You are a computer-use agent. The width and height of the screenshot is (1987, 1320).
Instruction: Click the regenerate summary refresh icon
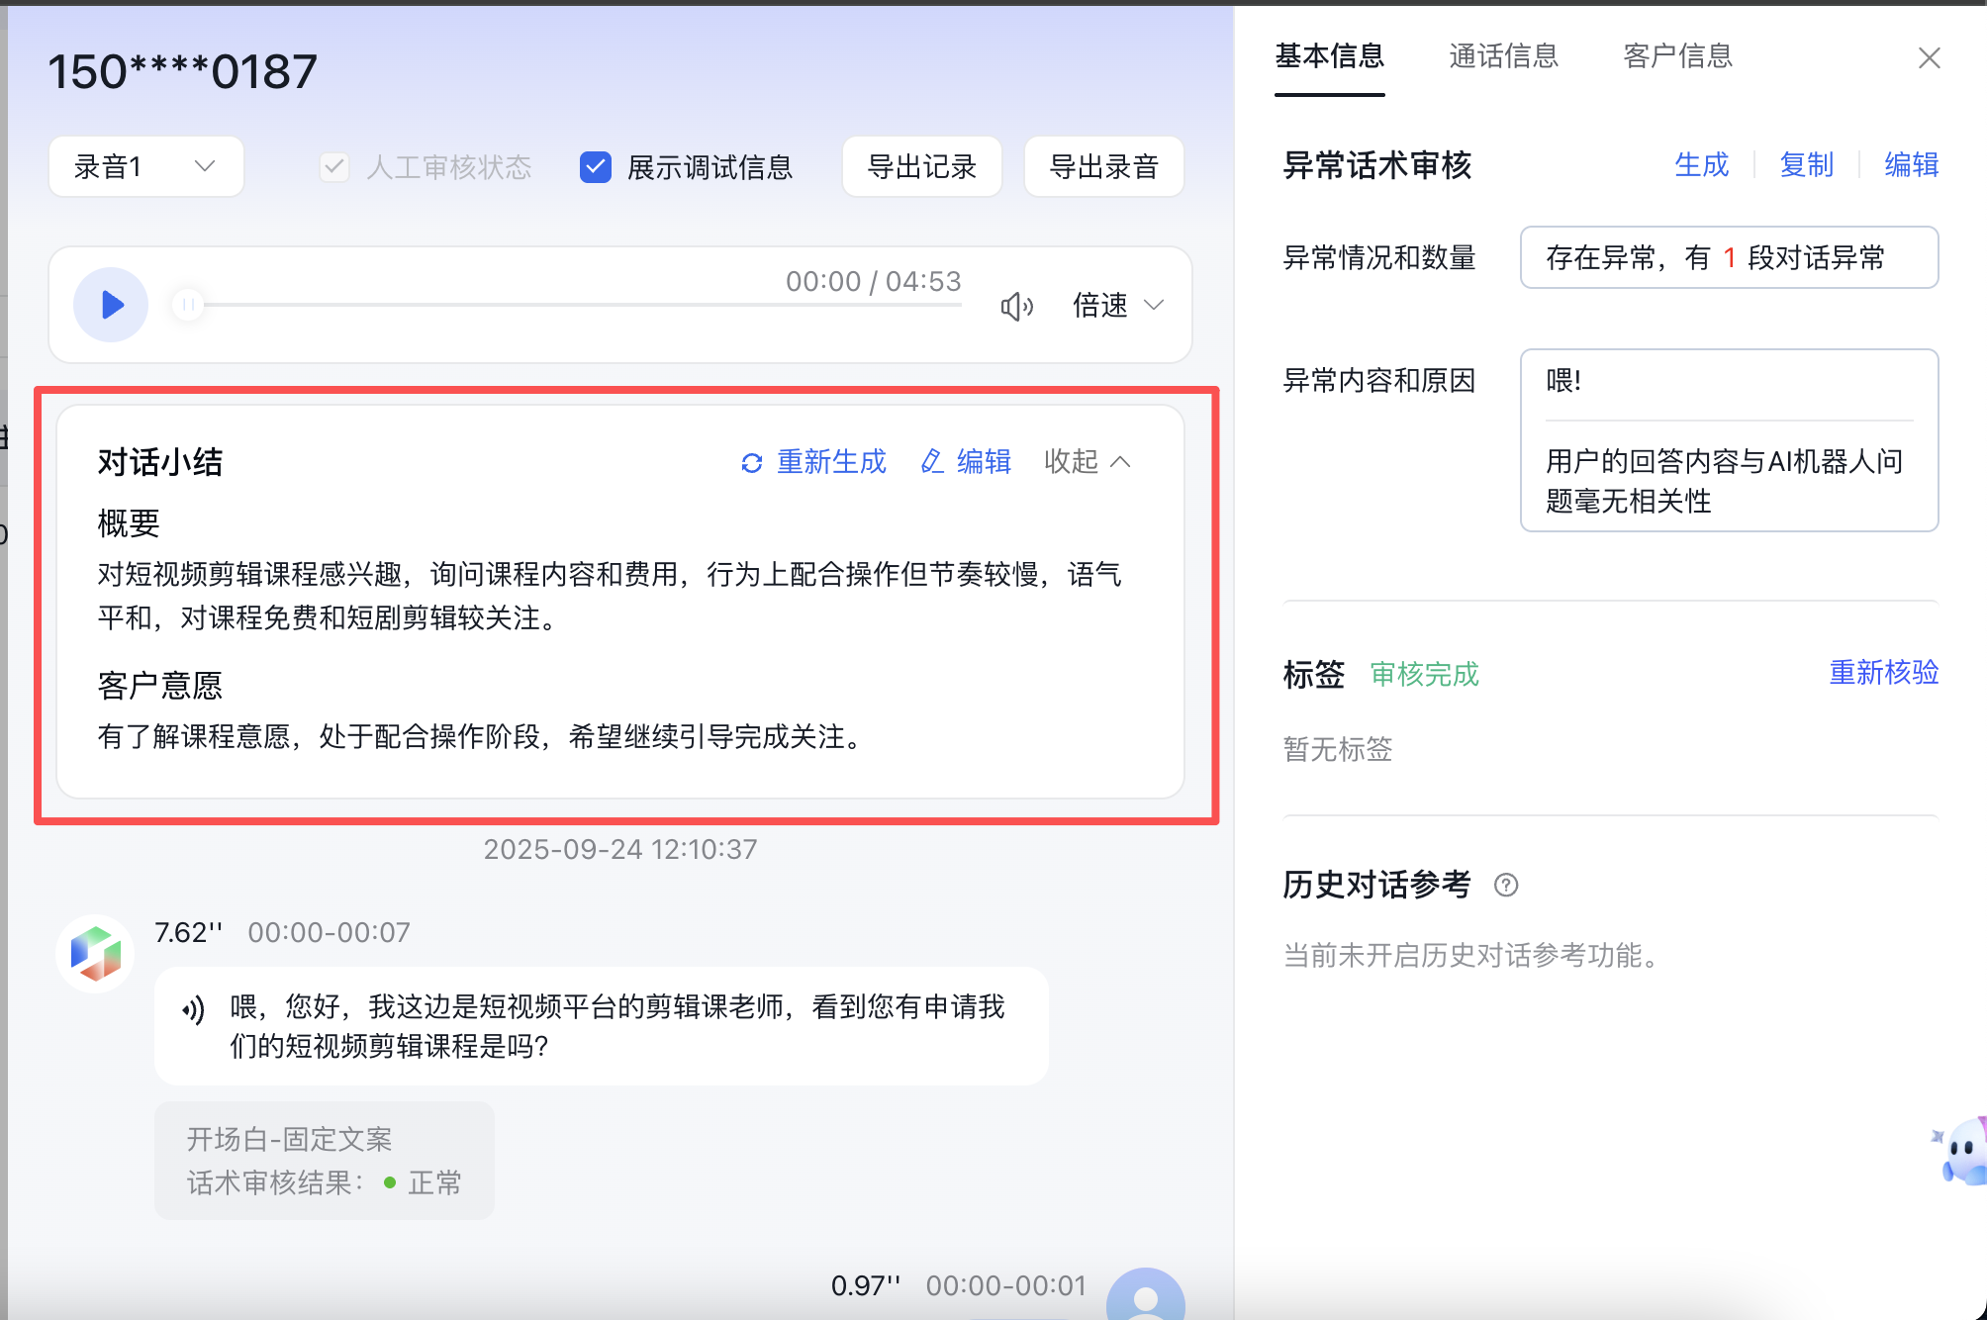[752, 463]
